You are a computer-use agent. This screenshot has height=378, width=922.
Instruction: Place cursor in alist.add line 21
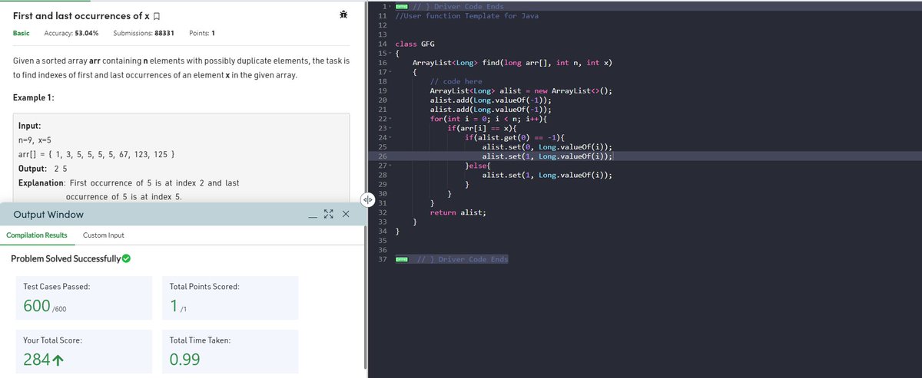coord(490,110)
